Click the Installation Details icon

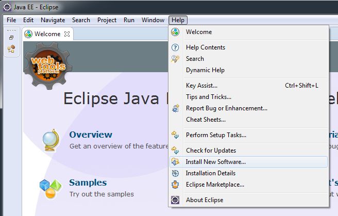(175, 173)
